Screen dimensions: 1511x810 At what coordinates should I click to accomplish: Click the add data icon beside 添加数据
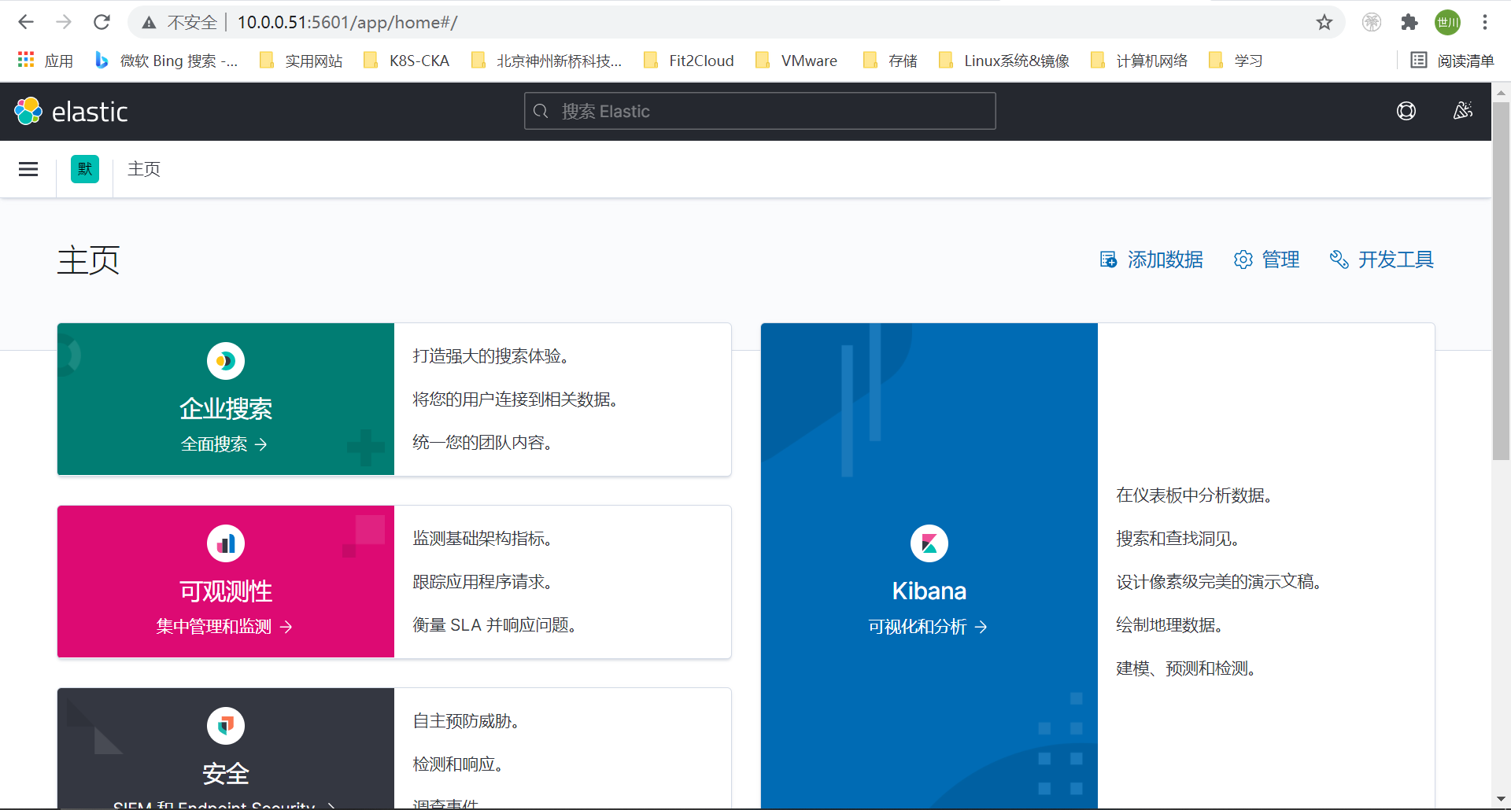(x=1108, y=260)
